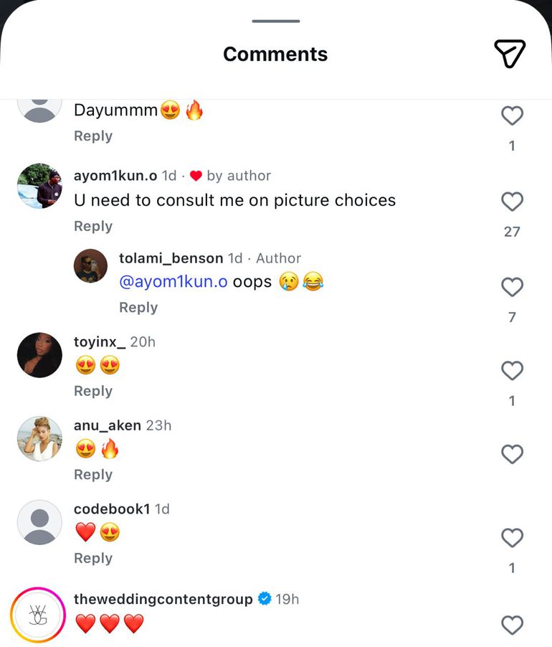Reply to toyinx_'s comment

pyautogui.click(x=93, y=391)
